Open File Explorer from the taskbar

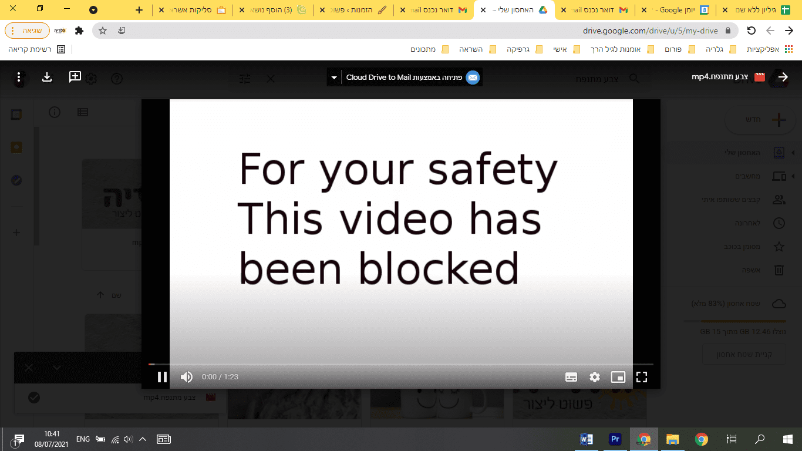(672, 439)
